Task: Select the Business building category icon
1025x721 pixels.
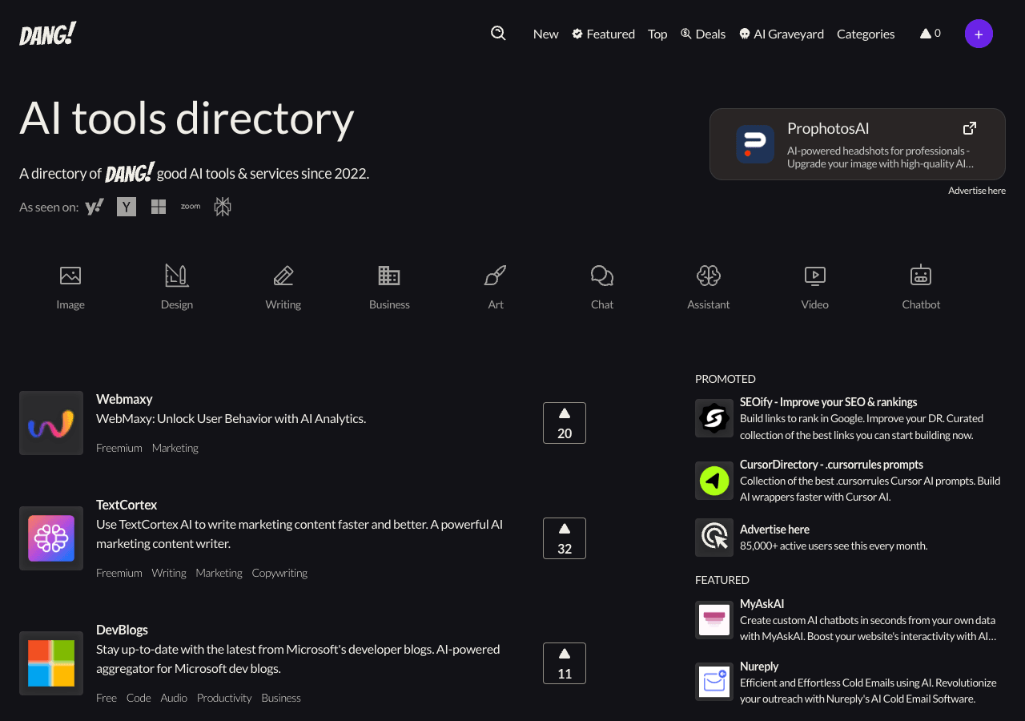Action: 389,276
